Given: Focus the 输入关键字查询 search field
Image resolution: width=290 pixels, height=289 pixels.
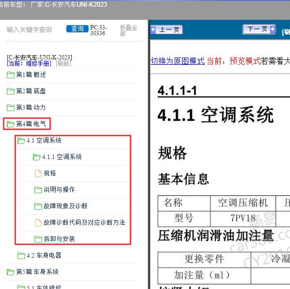Looking at the screenshot, I should tap(29, 29).
